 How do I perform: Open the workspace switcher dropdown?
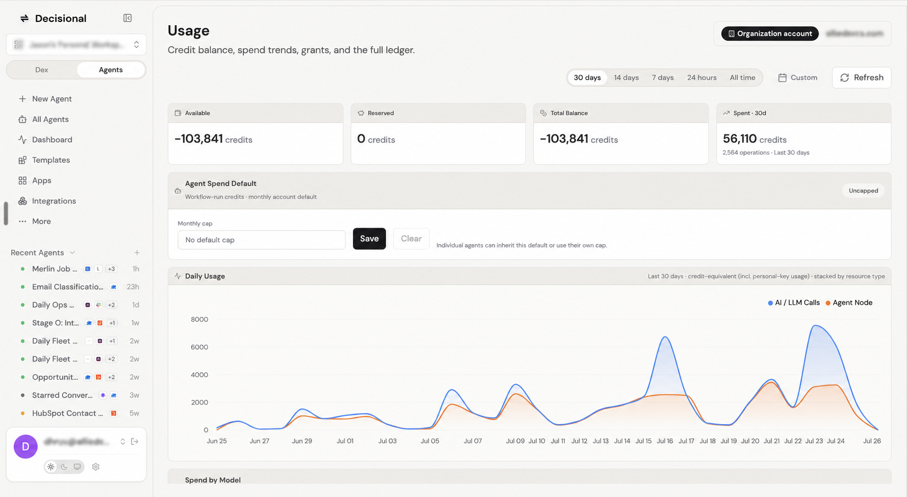click(76, 44)
